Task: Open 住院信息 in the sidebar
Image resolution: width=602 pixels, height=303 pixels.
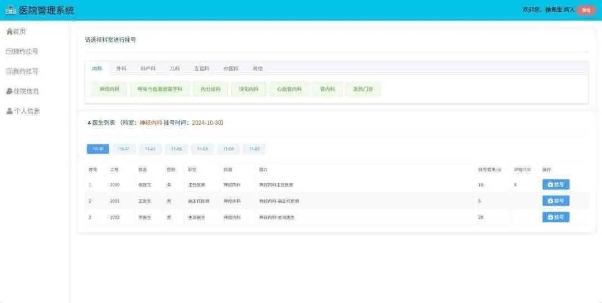Action: click(23, 91)
